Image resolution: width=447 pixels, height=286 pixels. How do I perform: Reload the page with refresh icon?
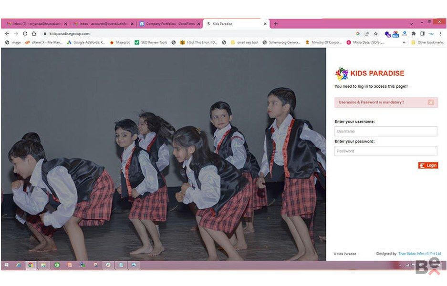tap(25, 34)
